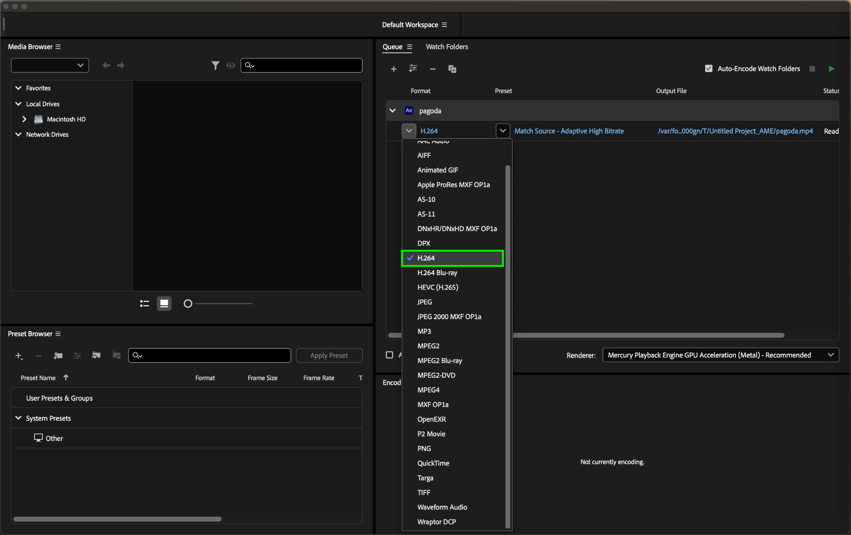Click the Duplicate icon in Queue toolbar
This screenshot has width=851, height=535.
click(452, 69)
